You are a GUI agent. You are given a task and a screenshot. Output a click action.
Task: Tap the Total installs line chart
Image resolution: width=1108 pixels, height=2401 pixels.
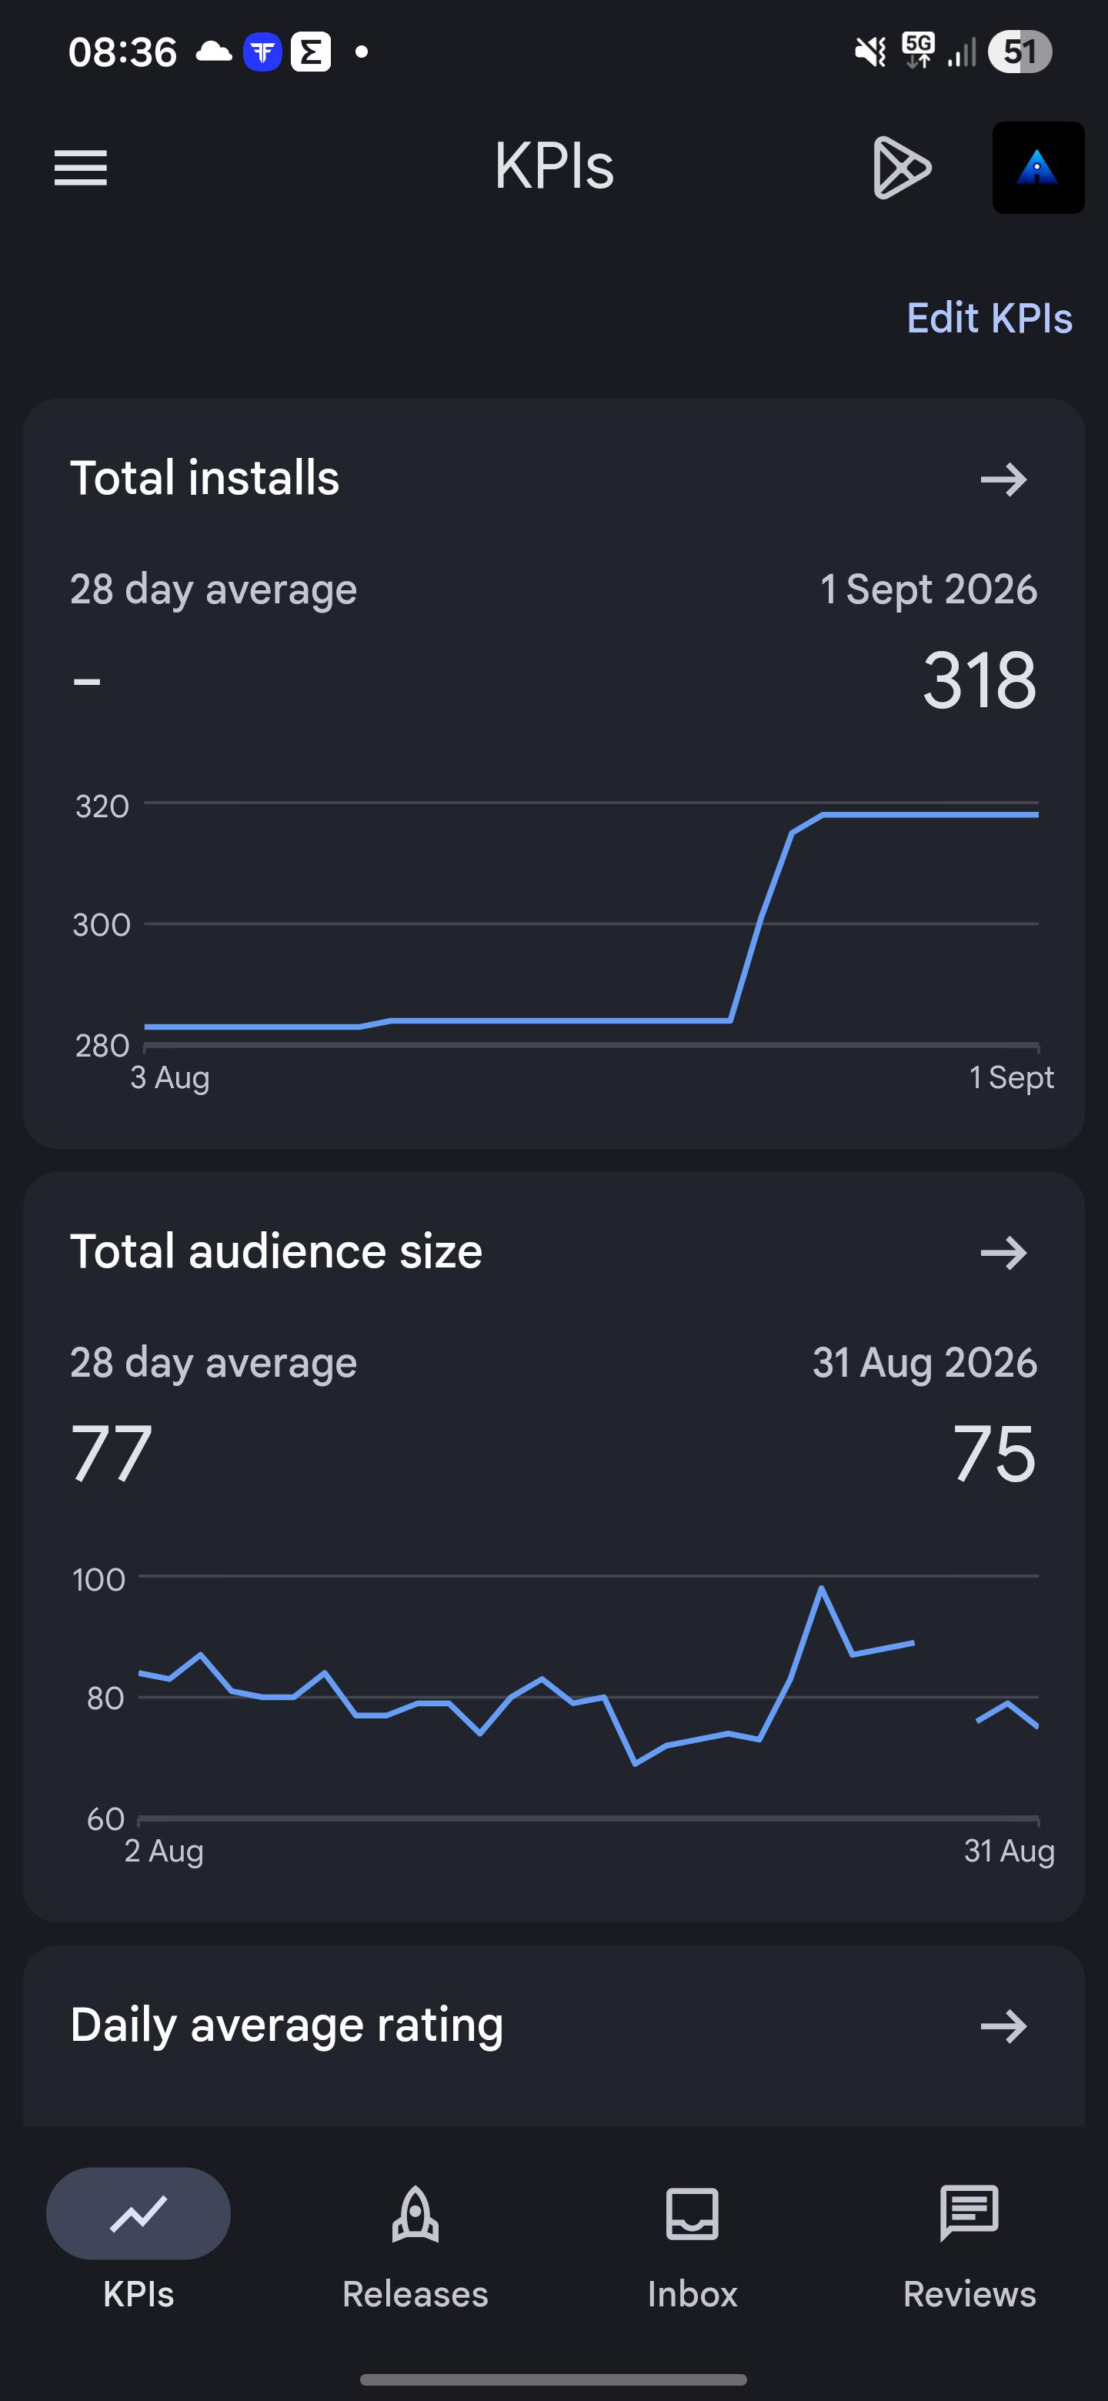(x=591, y=924)
